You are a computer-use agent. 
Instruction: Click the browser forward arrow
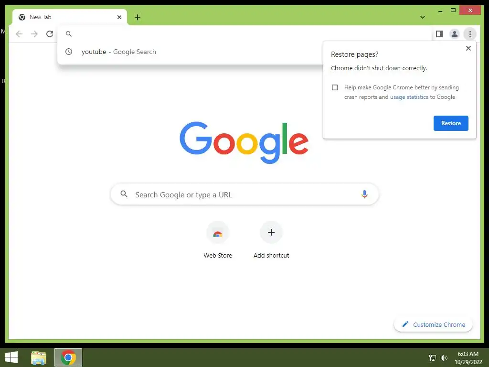coord(34,34)
